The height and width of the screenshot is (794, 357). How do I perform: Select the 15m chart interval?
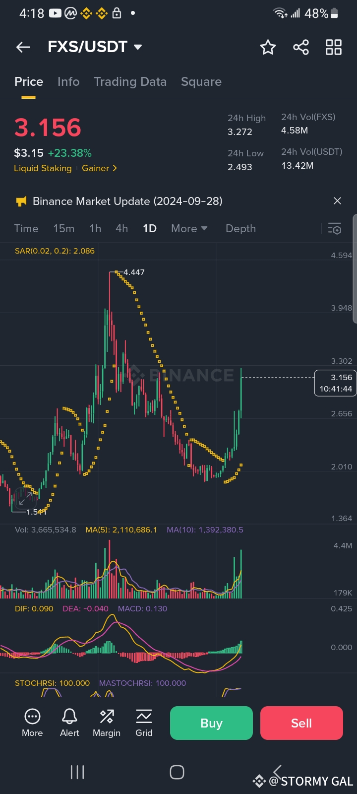click(x=64, y=229)
